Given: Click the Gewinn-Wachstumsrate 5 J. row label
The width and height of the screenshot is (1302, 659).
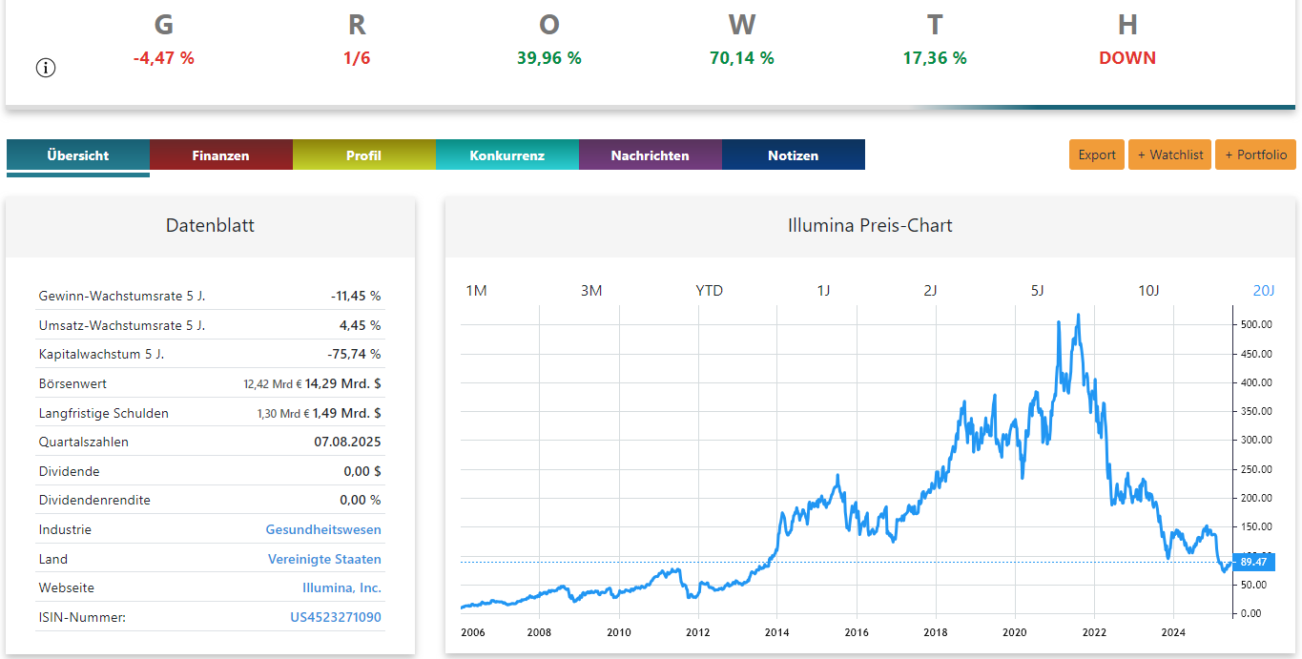Looking at the screenshot, I should pyautogui.click(x=122, y=296).
